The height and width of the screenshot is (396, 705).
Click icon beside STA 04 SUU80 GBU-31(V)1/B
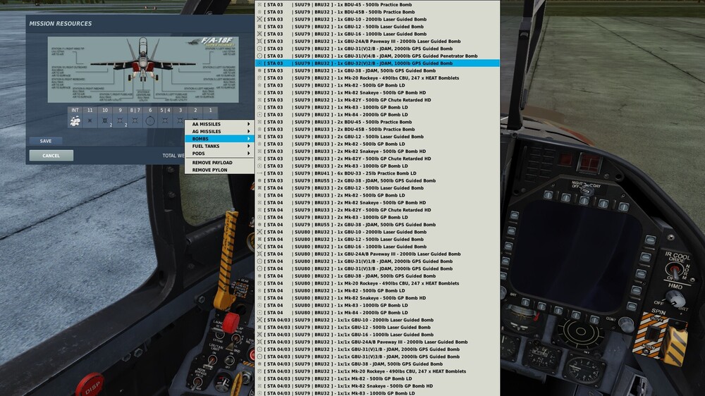259,261
